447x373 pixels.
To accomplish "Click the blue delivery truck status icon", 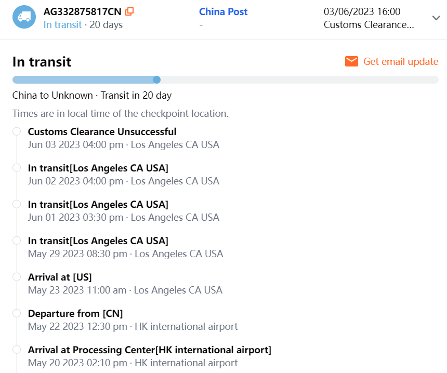I will coord(24,17).
